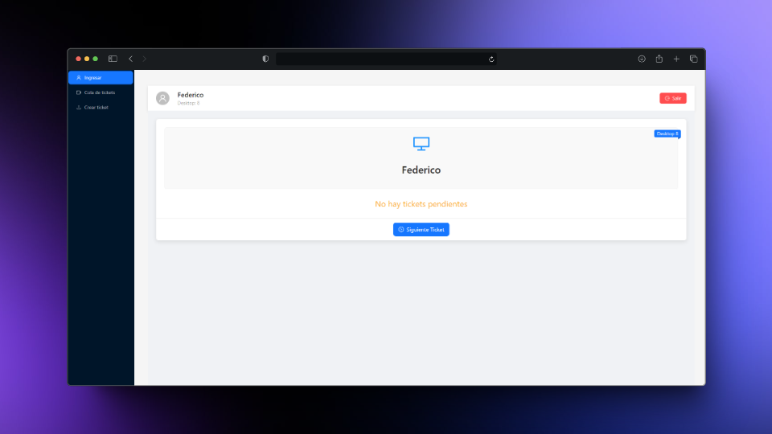The image size is (772, 434).
Task: Open the browser downloads icon
Action: point(642,59)
